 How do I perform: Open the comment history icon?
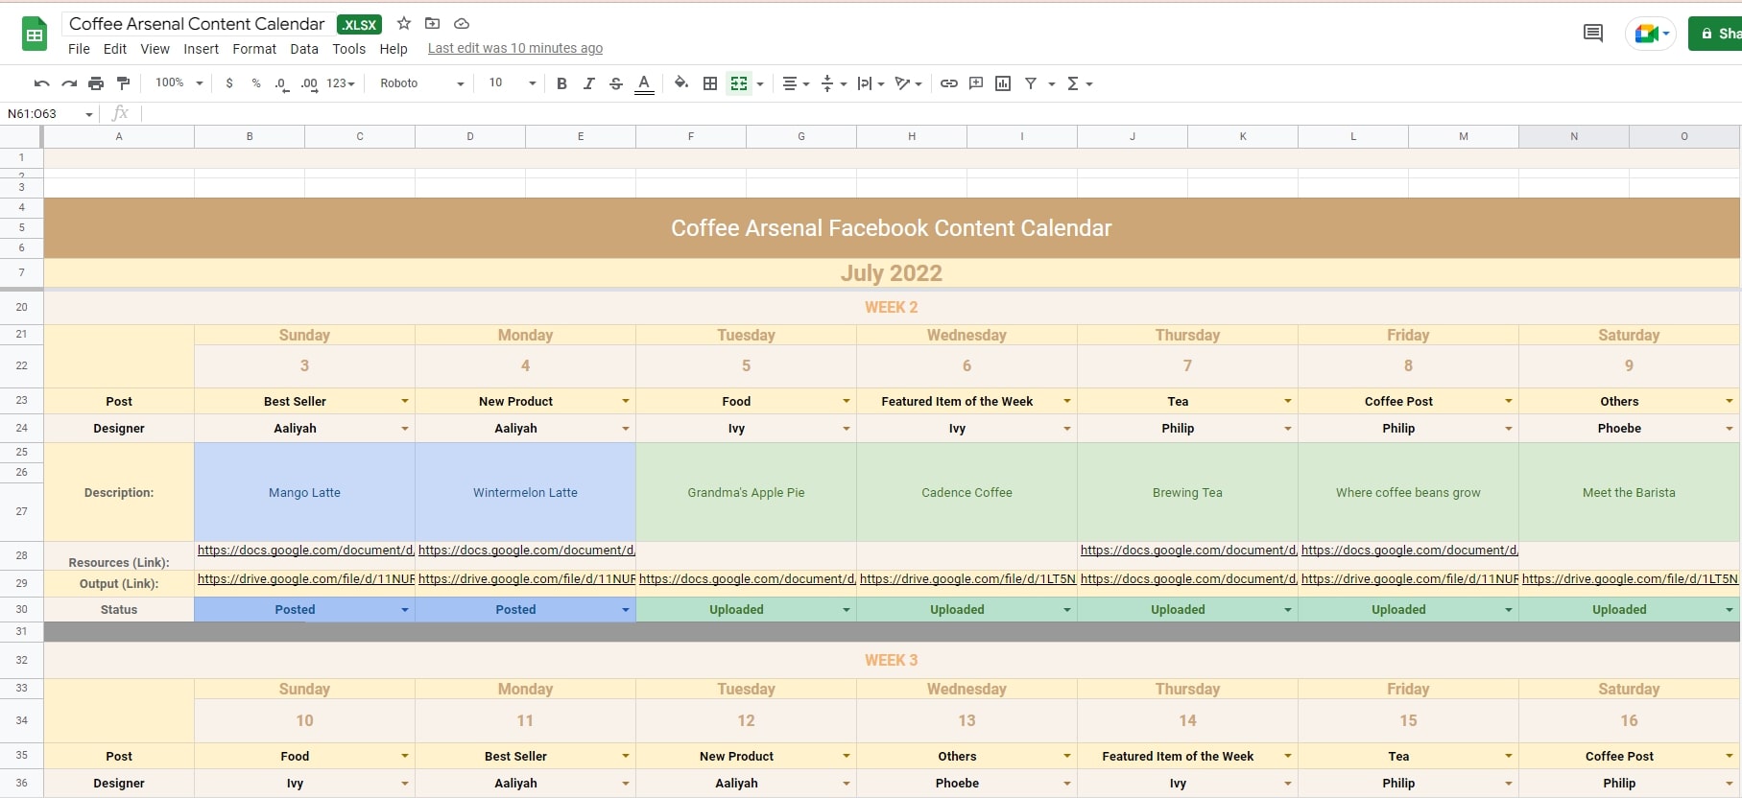(1593, 34)
